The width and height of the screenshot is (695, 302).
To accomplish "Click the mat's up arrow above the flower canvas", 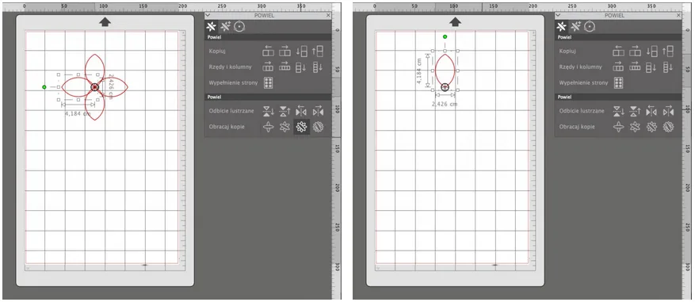I will [105, 22].
